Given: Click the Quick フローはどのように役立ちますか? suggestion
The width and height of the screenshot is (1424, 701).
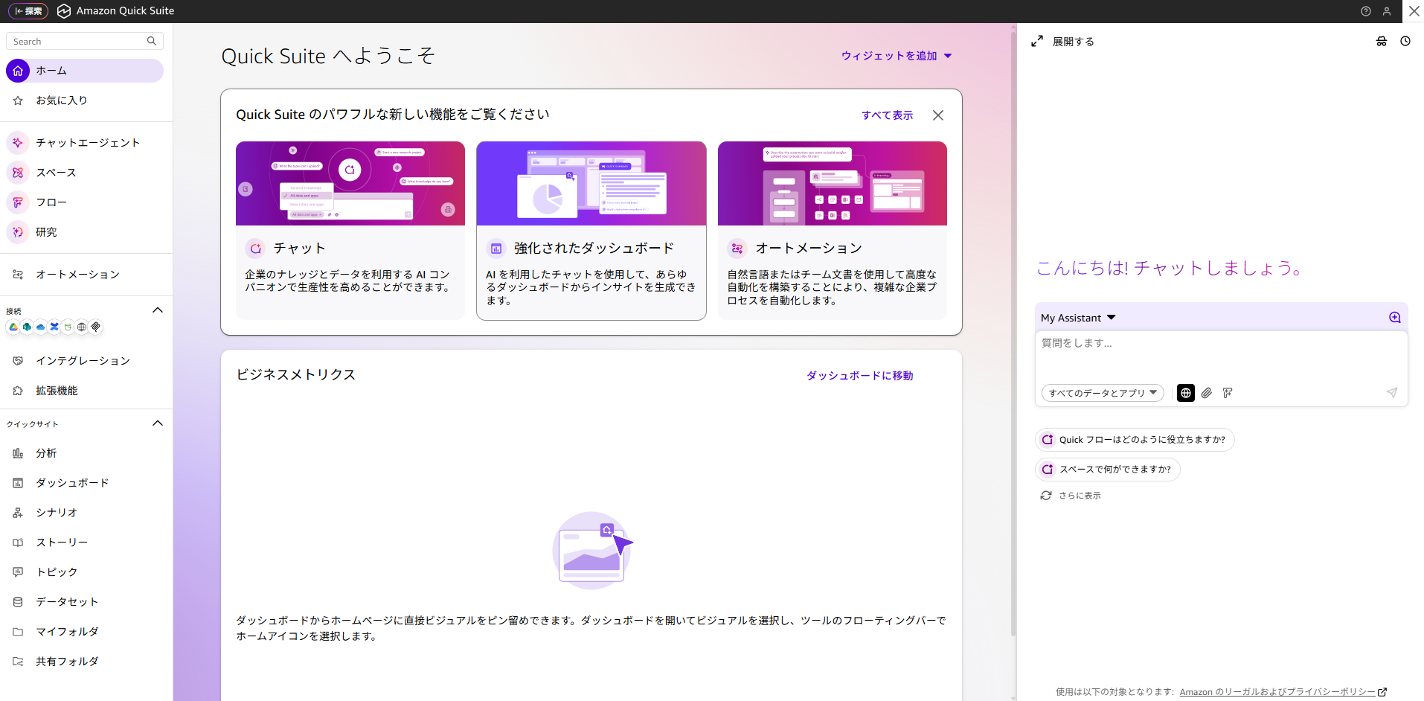Looking at the screenshot, I should [1134, 439].
